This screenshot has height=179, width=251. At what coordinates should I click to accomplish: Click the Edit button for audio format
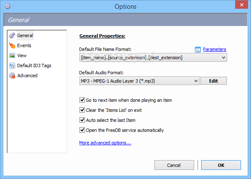coord(213,81)
